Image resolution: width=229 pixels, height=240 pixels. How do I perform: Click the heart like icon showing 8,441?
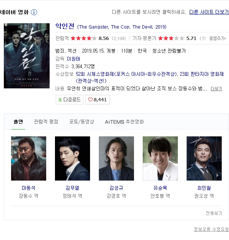[90, 100]
